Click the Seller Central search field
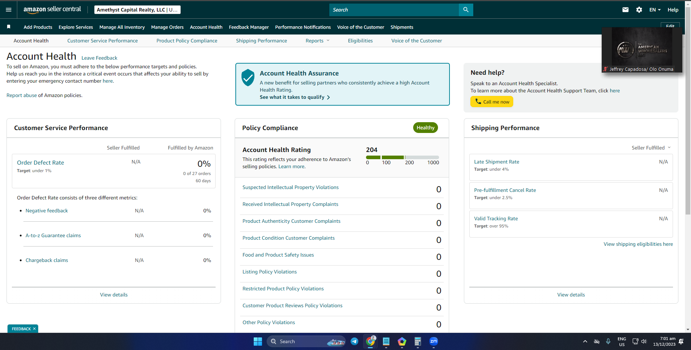Viewport: 691px width, 350px height. coord(394,10)
